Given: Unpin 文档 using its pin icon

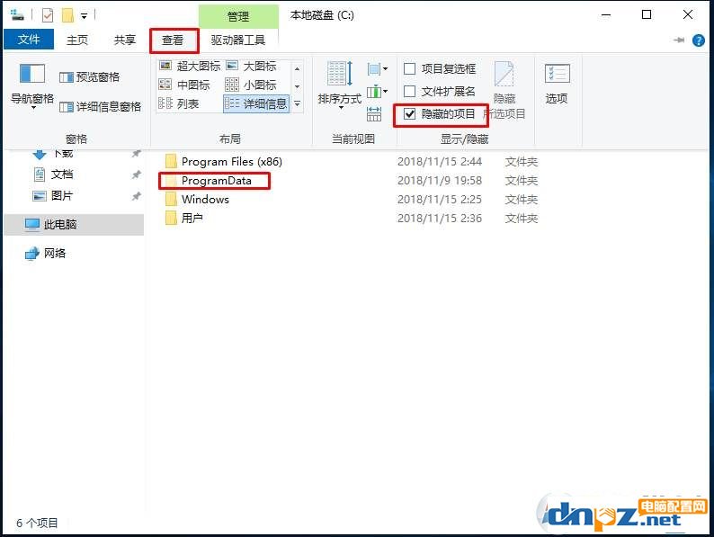Looking at the screenshot, I should click(136, 175).
